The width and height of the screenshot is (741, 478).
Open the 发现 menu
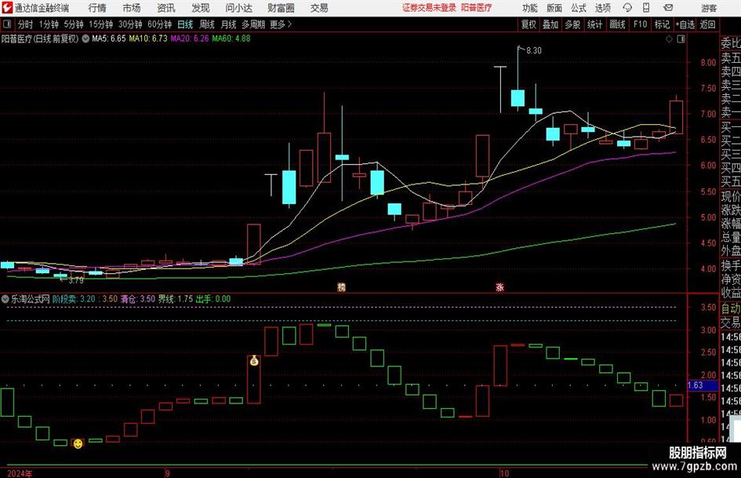pyautogui.click(x=201, y=8)
